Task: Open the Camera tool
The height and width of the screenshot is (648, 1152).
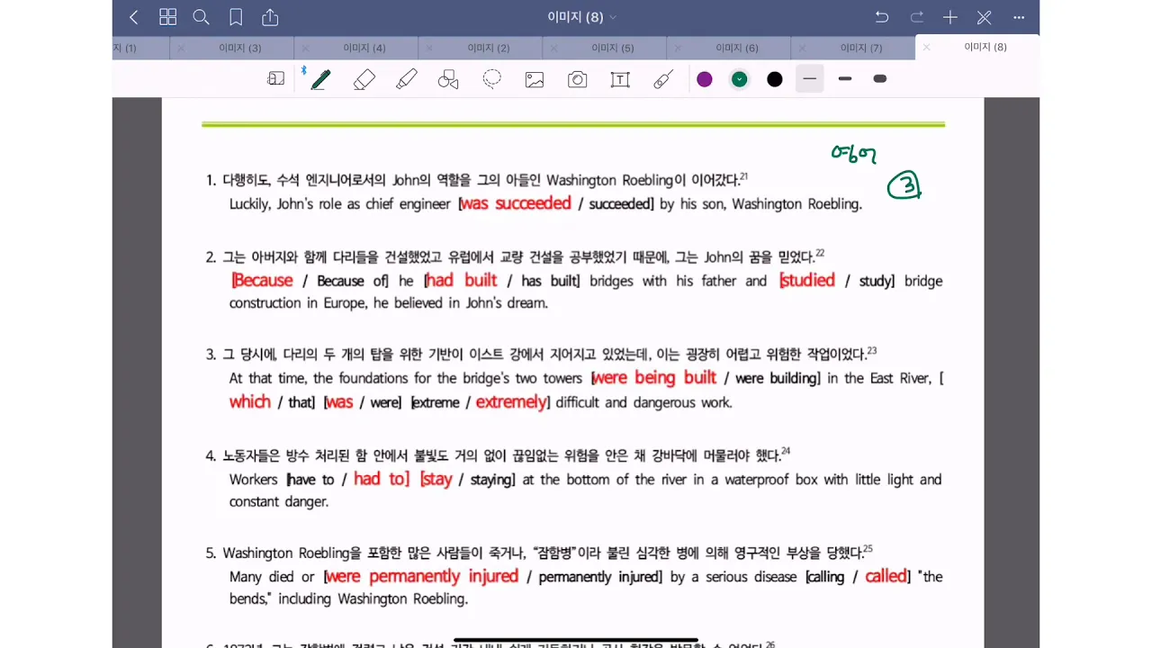Action: 578,79
